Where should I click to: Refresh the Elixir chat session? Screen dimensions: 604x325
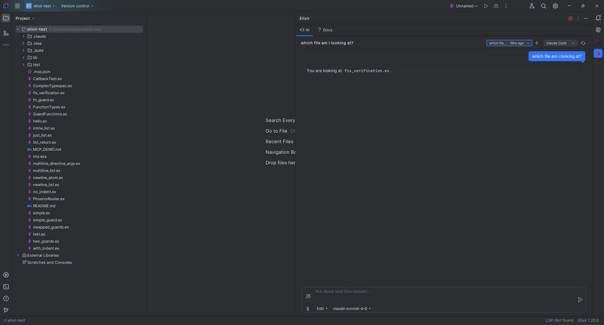(583, 43)
